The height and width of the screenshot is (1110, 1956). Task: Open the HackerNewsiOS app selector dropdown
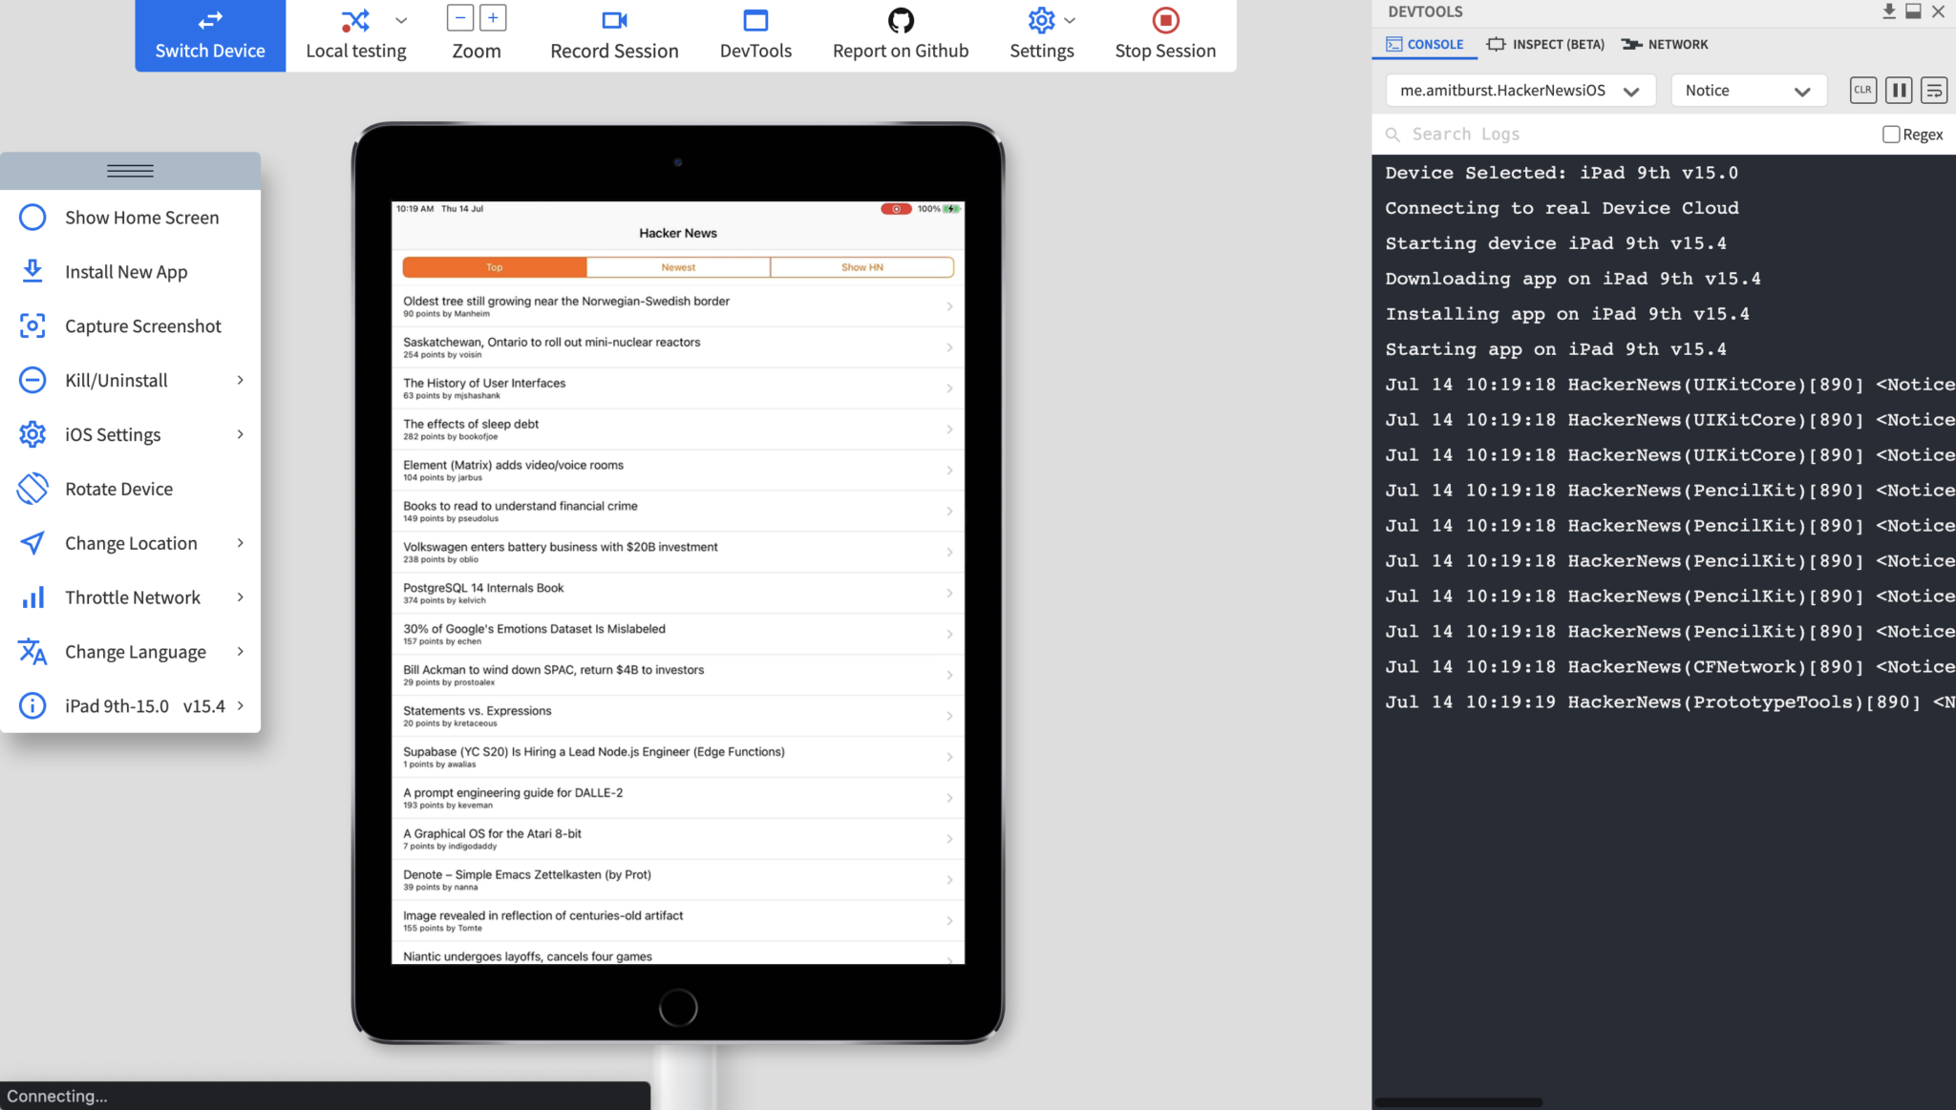point(1519,90)
